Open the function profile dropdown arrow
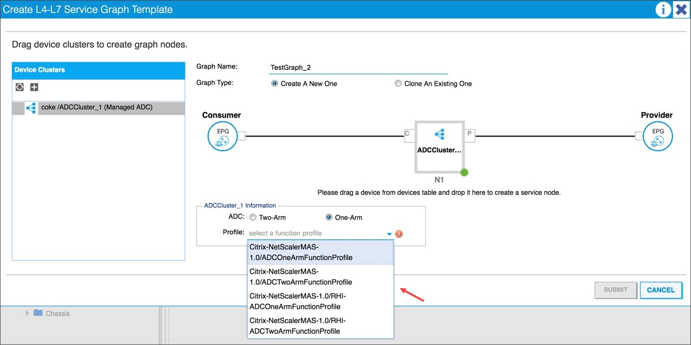The image size is (691, 345). pyautogui.click(x=389, y=234)
